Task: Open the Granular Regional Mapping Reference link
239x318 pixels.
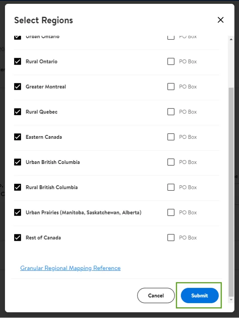Action: [70, 268]
